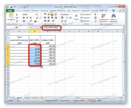This screenshot has height=108, width=131.
Task: Expand the formula bar chevron
Action: tap(124, 27)
